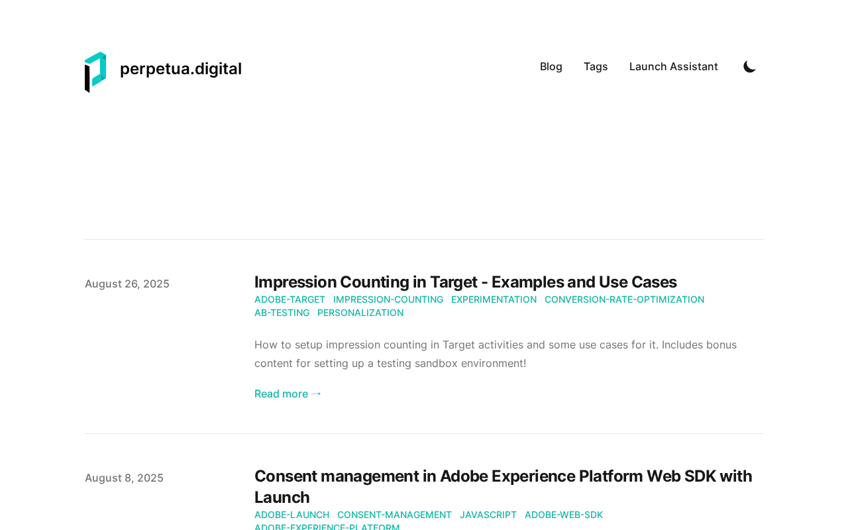Open the Blog navigation link
The height and width of the screenshot is (530, 848).
point(551,66)
